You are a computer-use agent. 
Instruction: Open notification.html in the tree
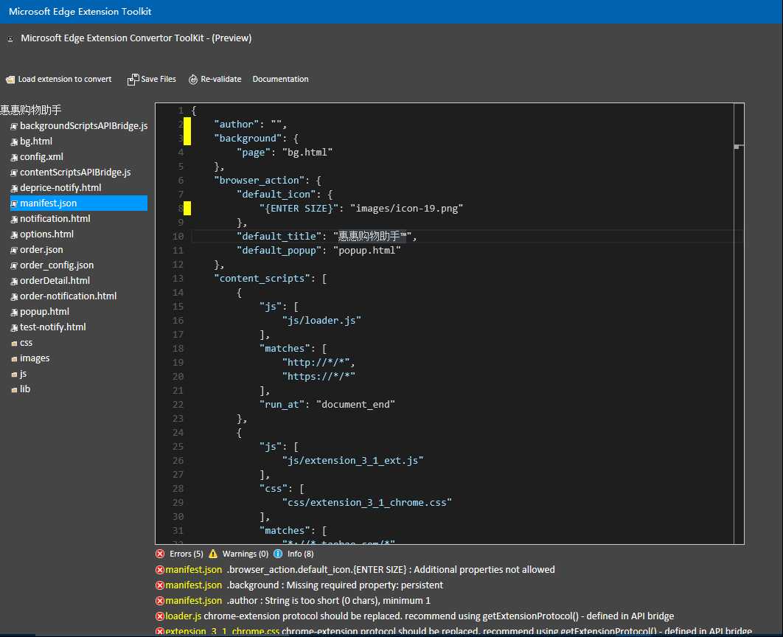(55, 219)
